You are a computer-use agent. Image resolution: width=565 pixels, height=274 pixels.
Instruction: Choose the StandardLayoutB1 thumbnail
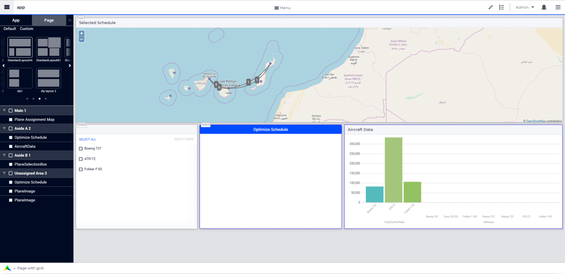[x=49, y=47]
